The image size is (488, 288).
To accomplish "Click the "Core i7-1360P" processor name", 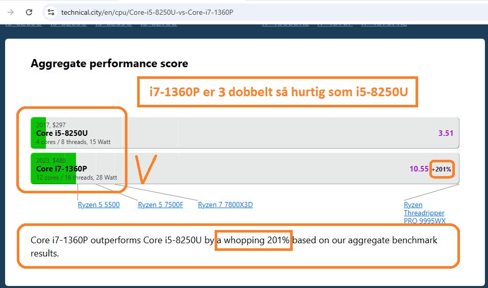I will coord(62,169).
